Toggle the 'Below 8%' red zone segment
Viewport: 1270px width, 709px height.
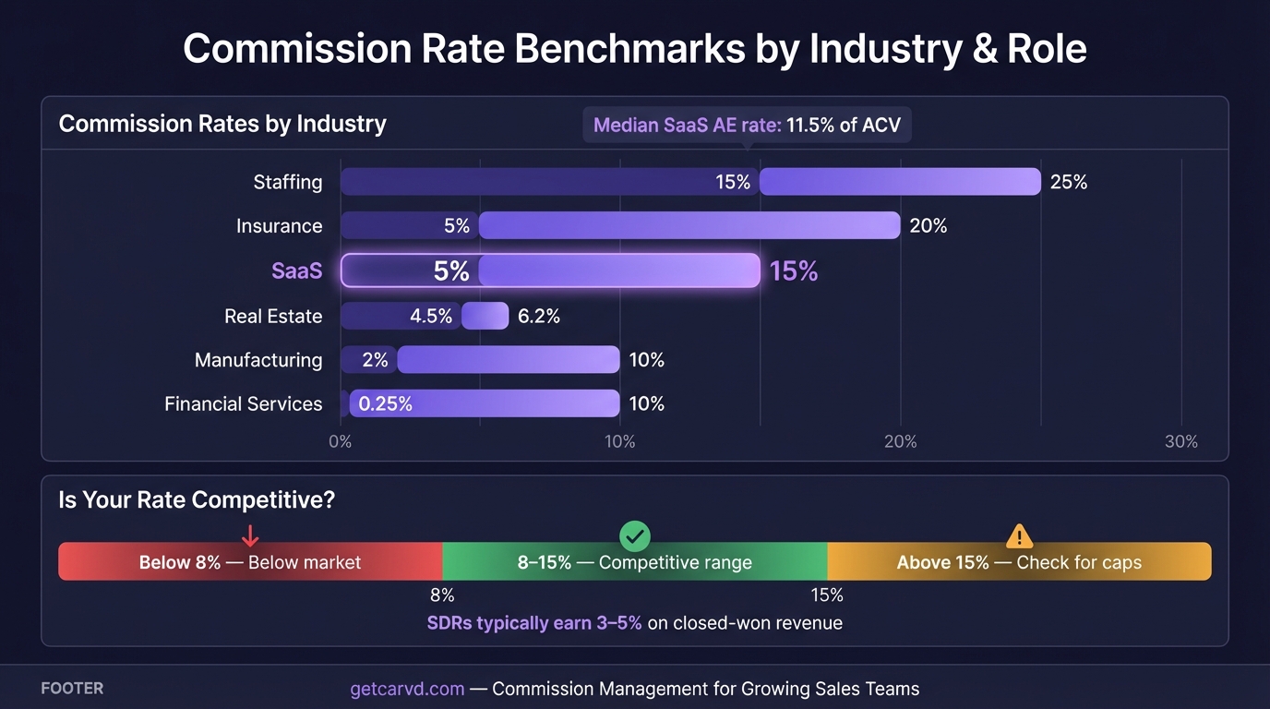[249, 560]
